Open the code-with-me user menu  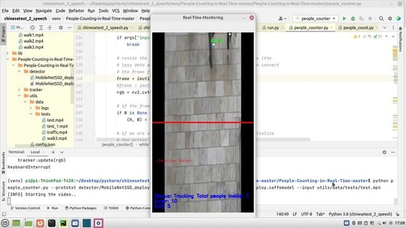[x=282, y=18]
